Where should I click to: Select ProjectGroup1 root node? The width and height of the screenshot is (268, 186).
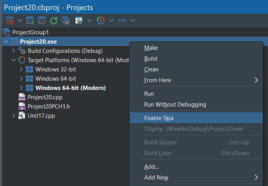[30, 32]
